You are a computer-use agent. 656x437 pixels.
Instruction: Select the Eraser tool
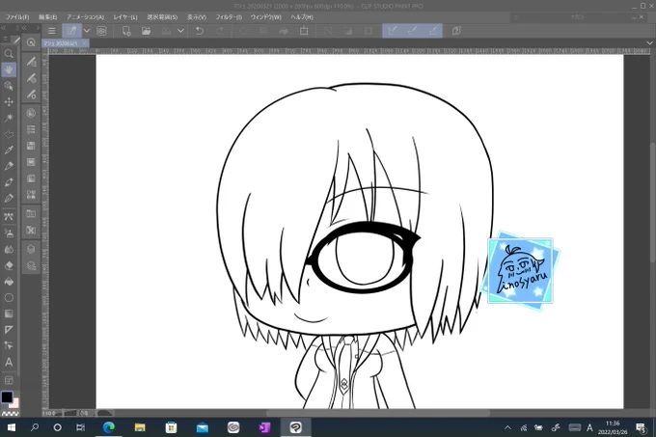pyautogui.click(x=9, y=265)
